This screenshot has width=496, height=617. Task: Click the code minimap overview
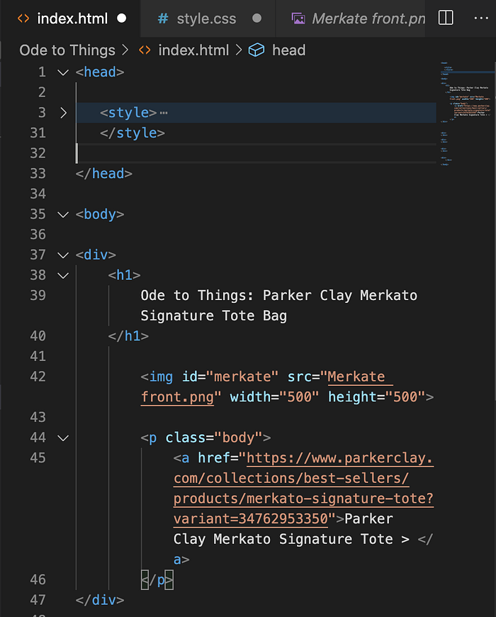pyautogui.click(x=466, y=114)
